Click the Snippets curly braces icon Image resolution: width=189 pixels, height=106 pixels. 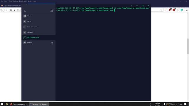25,32
